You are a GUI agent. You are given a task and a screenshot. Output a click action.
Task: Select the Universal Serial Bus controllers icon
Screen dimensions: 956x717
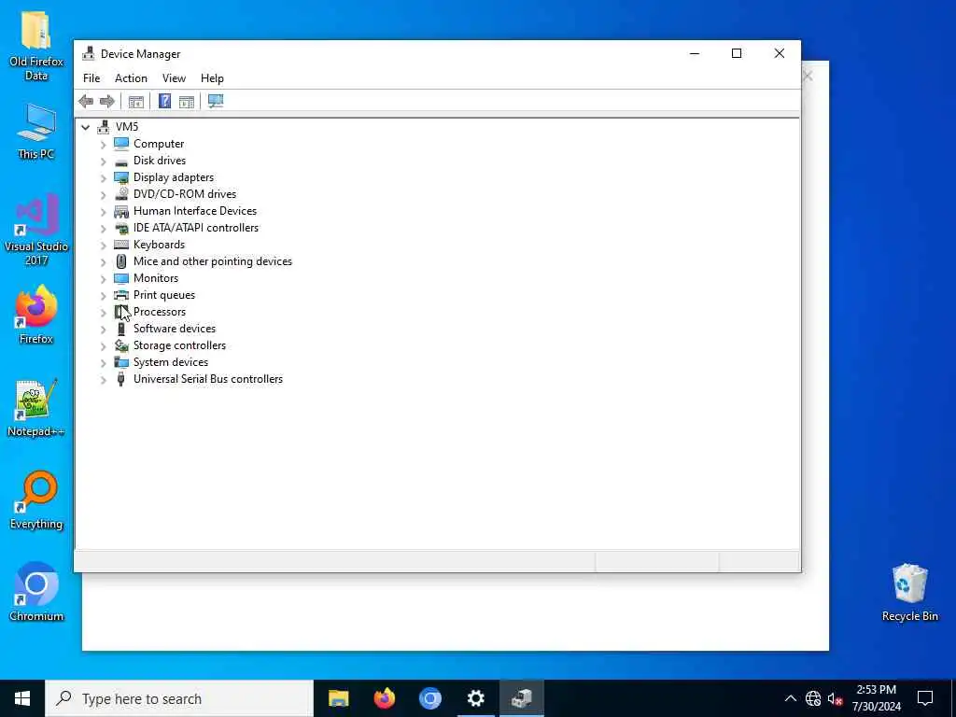pyautogui.click(x=121, y=379)
